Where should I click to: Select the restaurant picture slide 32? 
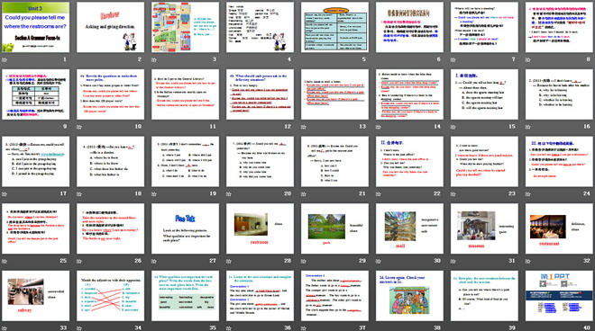click(559, 228)
